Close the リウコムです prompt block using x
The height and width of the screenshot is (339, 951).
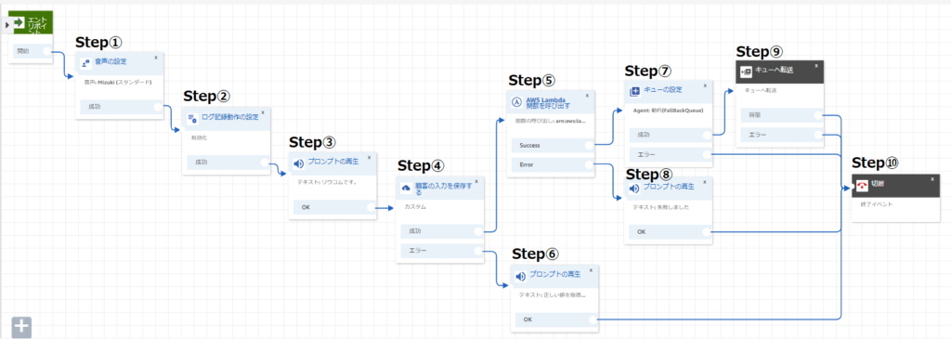click(x=370, y=158)
